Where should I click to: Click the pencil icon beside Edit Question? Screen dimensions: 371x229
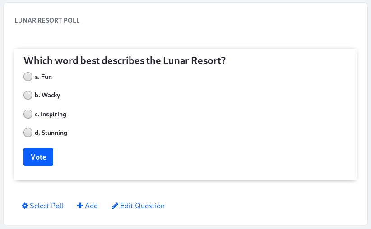pos(115,206)
